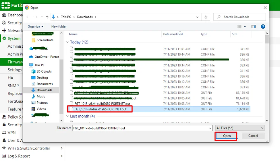The image size is (280, 161).
Task: Click Downloads in address breadcrumb
Action: (x=85, y=17)
